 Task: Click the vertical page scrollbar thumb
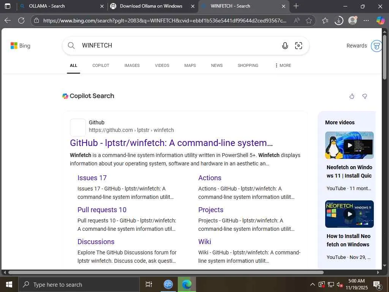point(384,57)
